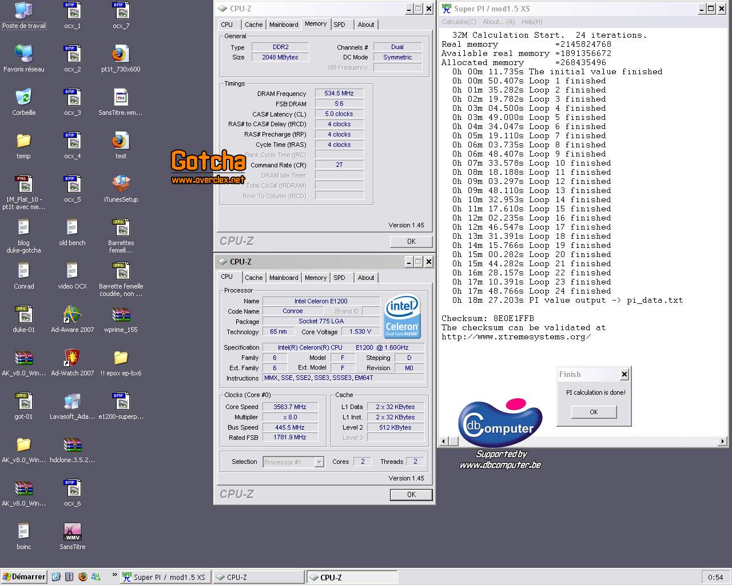
Task: Select the boinc text file icon
Action: pyautogui.click(x=23, y=536)
